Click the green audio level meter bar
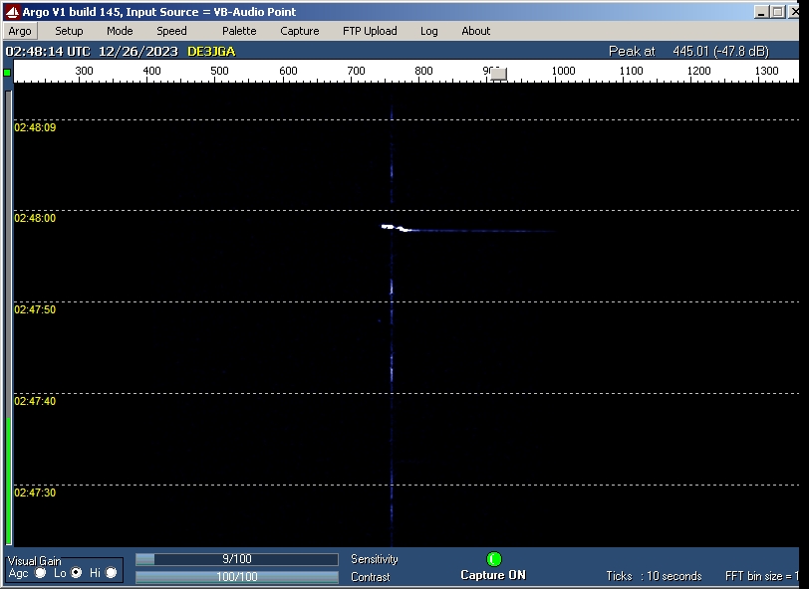809x589 pixels. coord(8,481)
